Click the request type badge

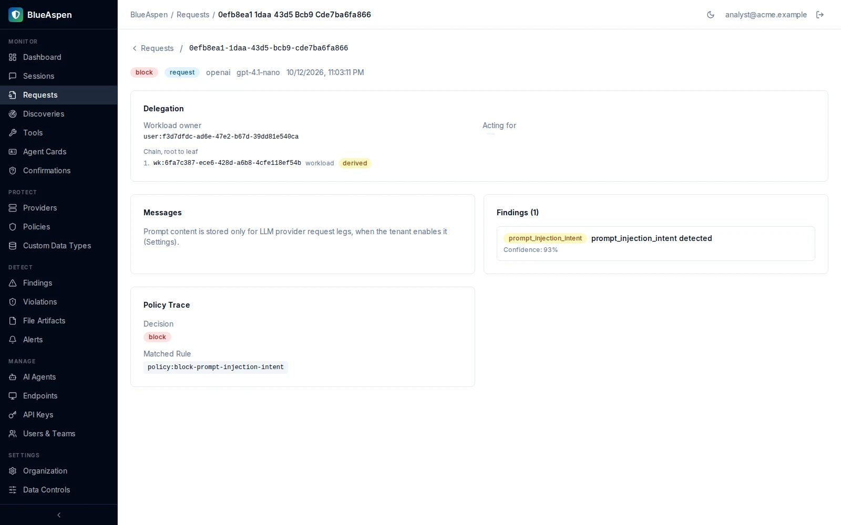click(182, 72)
